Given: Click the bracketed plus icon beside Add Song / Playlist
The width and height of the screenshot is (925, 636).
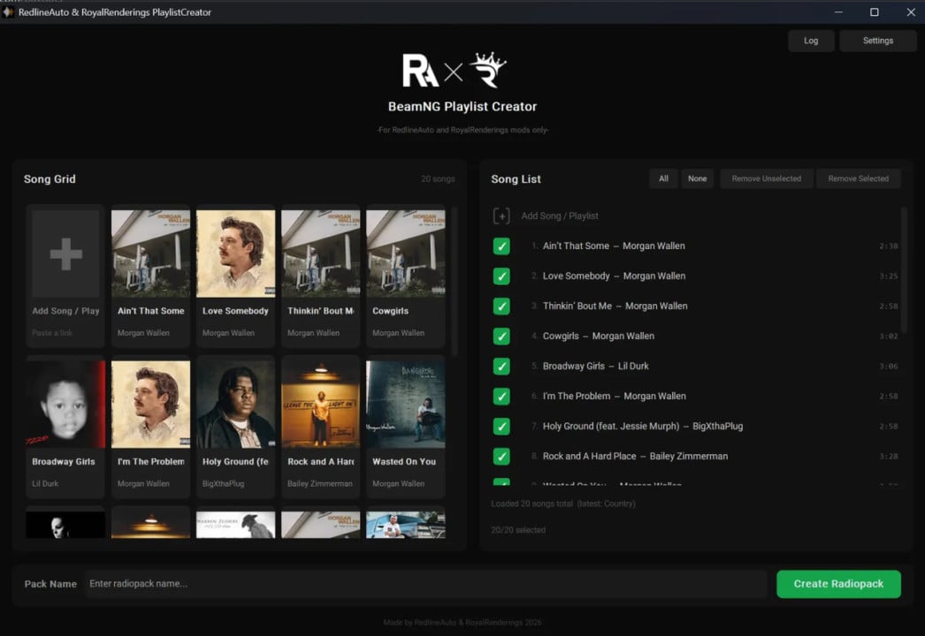Looking at the screenshot, I should [501, 216].
